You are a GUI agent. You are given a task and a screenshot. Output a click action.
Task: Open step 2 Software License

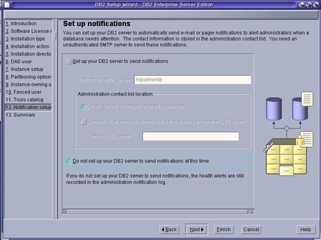(x=28, y=31)
